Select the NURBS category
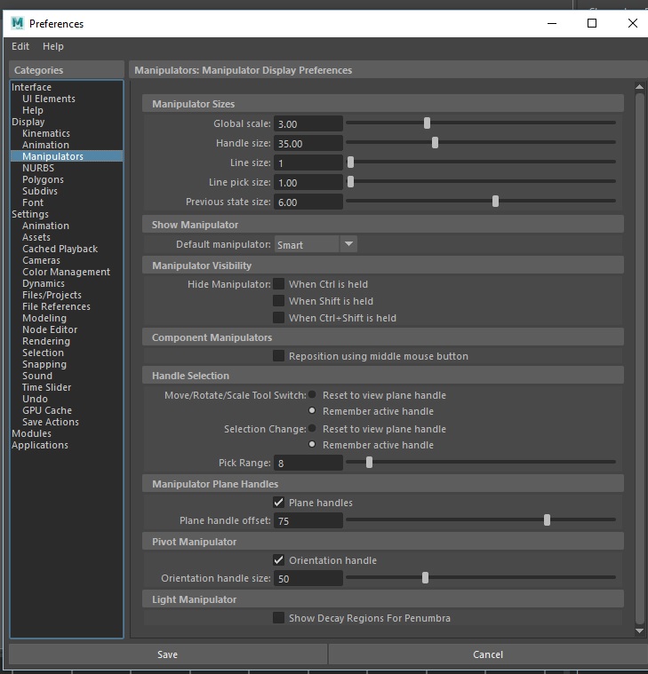This screenshot has height=674, width=648. pyautogui.click(x=38, y=168)
